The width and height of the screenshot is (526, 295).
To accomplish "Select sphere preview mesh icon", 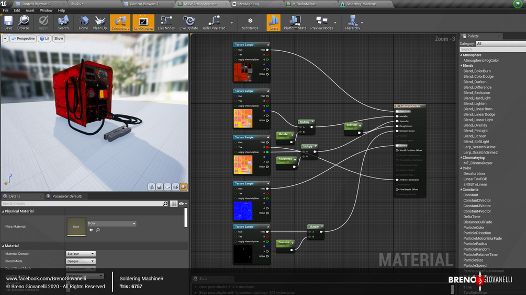I will tap(160, 186).
